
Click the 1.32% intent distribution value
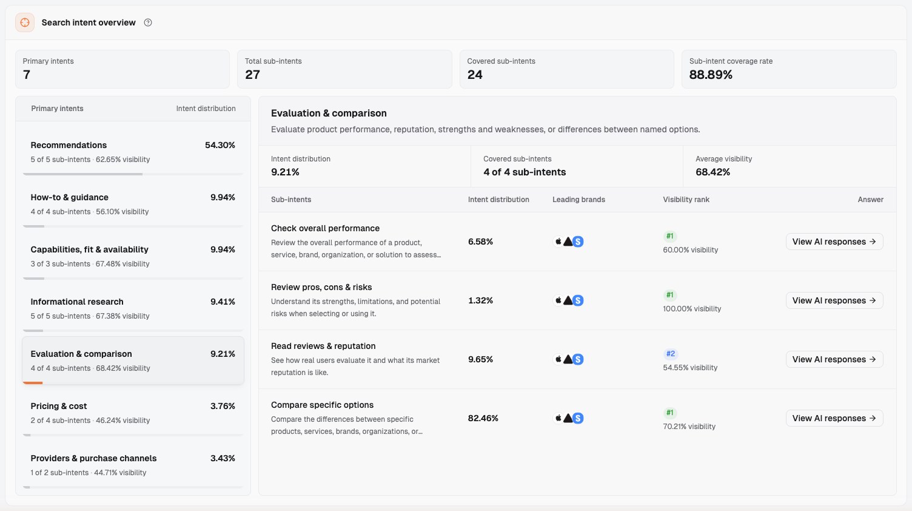480,300
